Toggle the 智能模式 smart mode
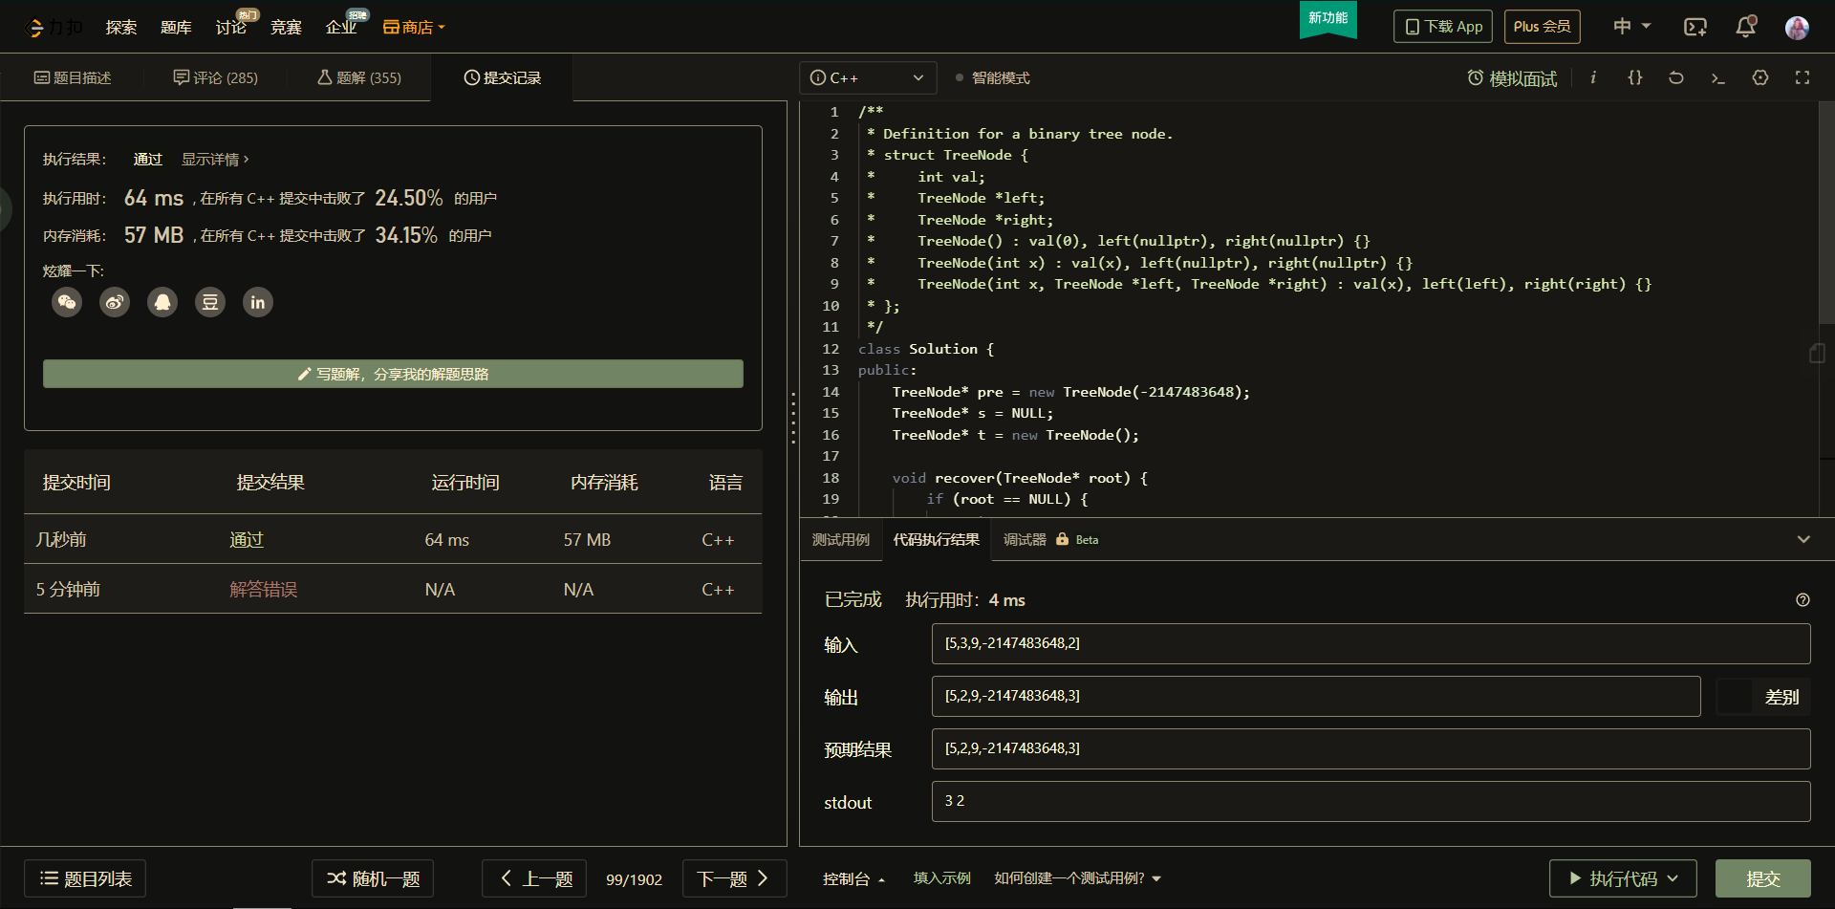Image resolution: width=1835 pixels, height=909 pixels. [x=993, y=78]
